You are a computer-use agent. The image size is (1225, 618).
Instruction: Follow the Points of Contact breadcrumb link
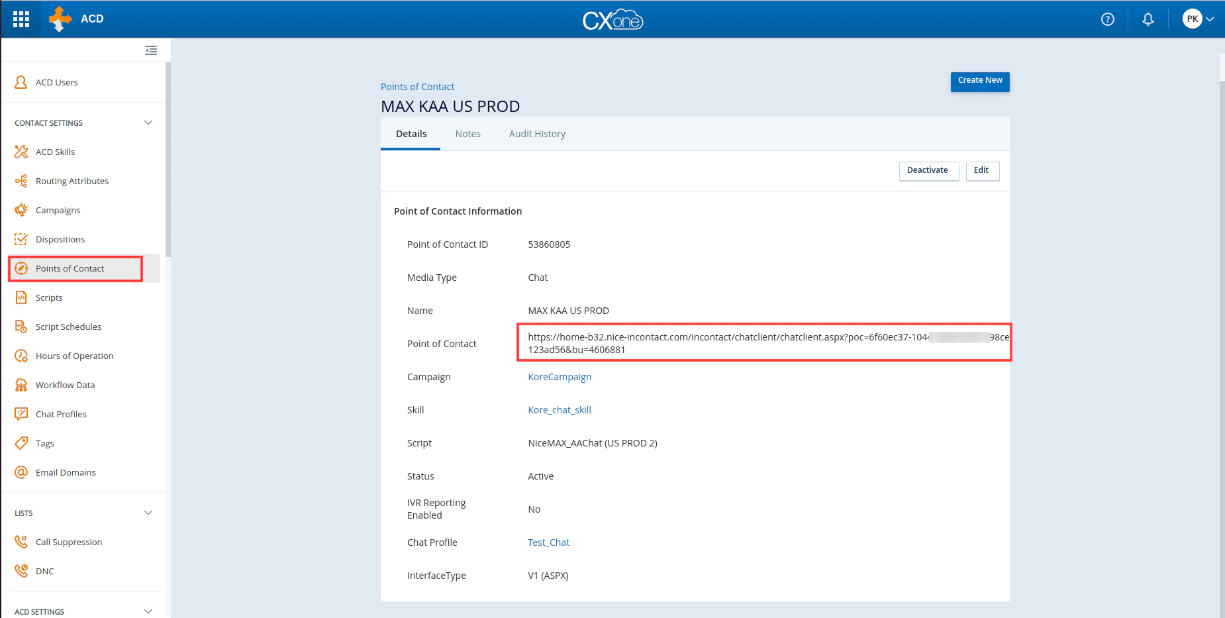(x=417, y=87)
